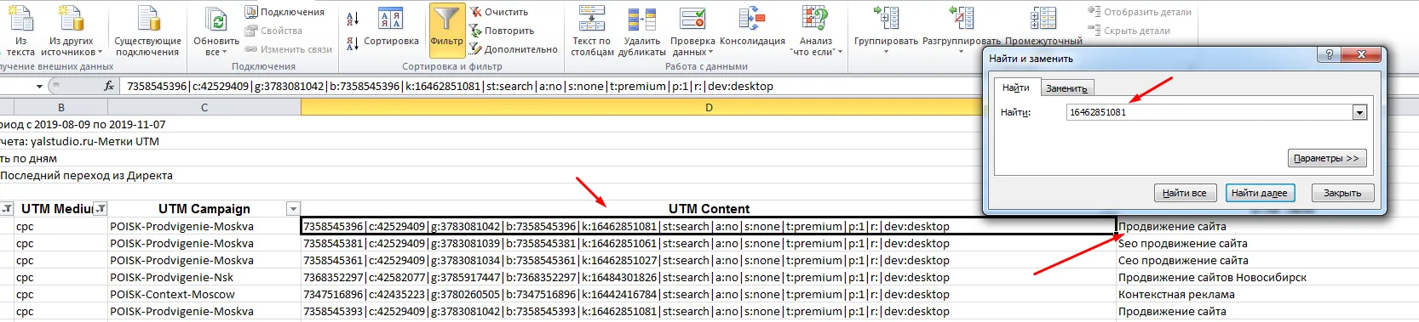1419x322 pixels.
Task: Clear filter with Очистить
Action: [x=499, y=12]
